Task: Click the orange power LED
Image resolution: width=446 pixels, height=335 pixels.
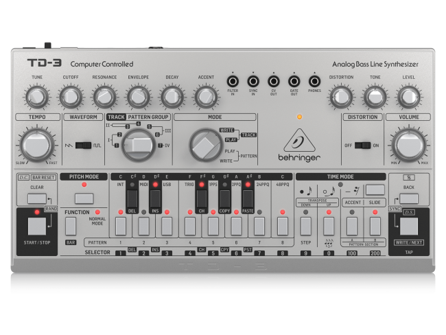Action: (299, 117)
